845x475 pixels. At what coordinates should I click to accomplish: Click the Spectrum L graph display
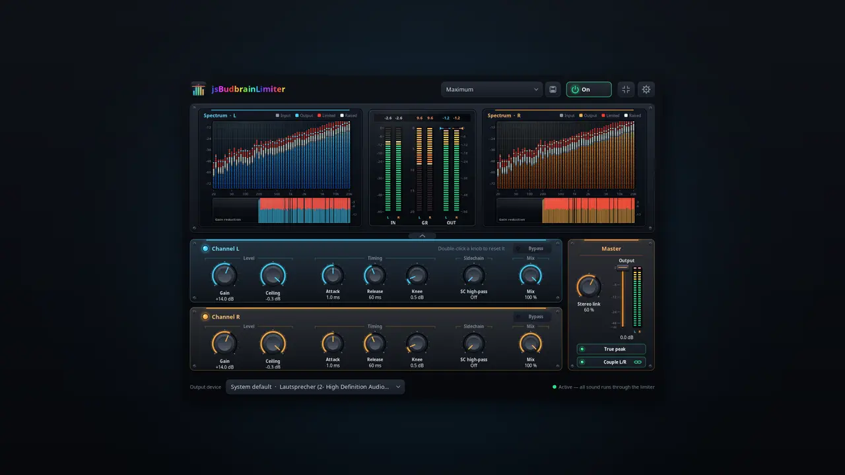click(x=282, y=156)
